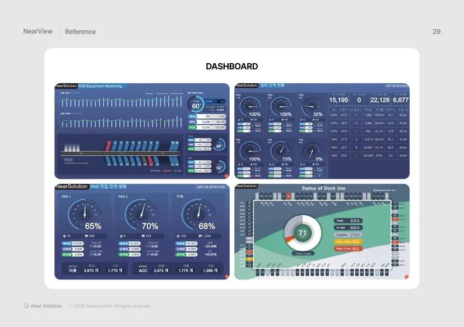The image size is (464, 327).
Task: Click the SKU bar showing 12,590 and 23,130
Action: [207, 122]
